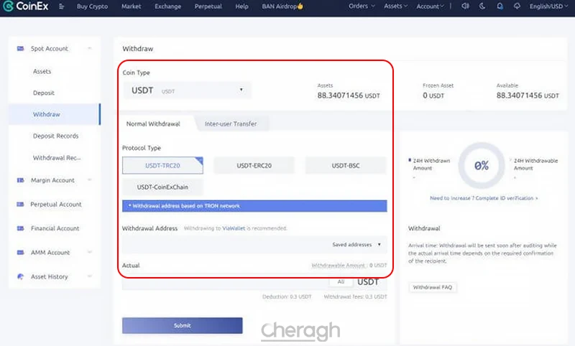The image size is (575, 346).
Task: Click the Spot Account wallet icon
Action: tap(21, 48)
